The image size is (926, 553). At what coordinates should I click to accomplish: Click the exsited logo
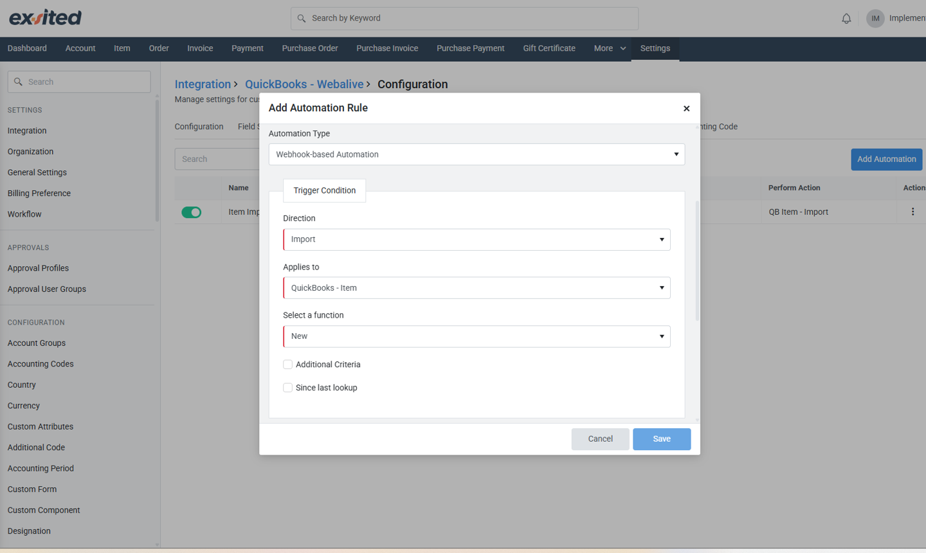[x=45, y=17]
